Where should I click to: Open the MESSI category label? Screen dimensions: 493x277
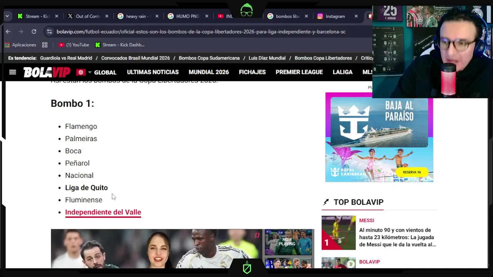(366, 220)
